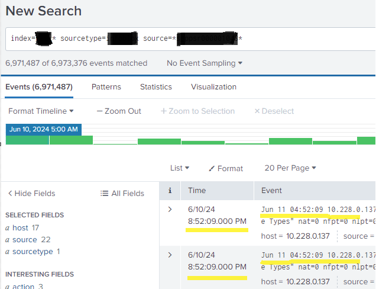Open the Visualization tab

coord(213,86)
